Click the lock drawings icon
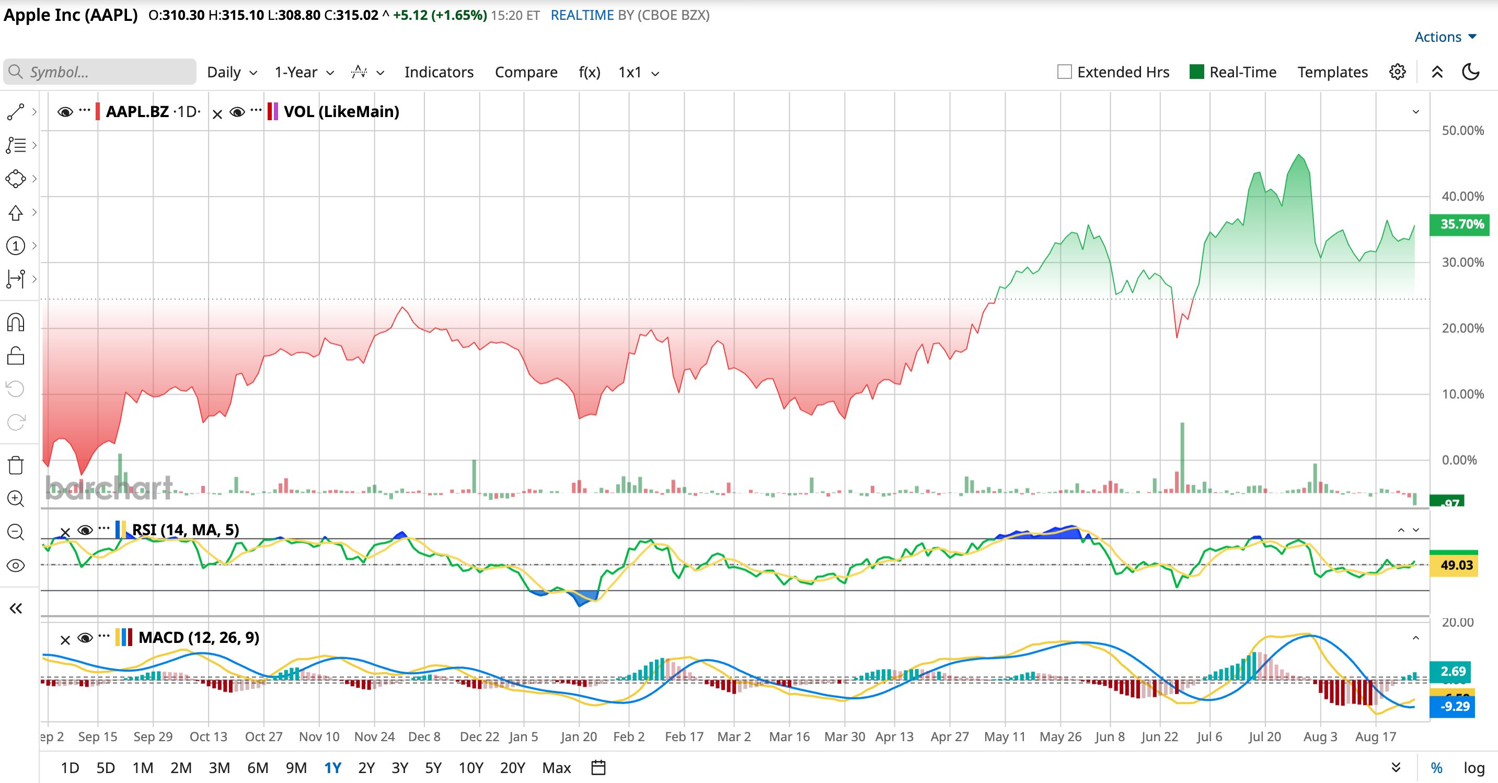This screenshot has width=1498, height=783. (16, 355)
